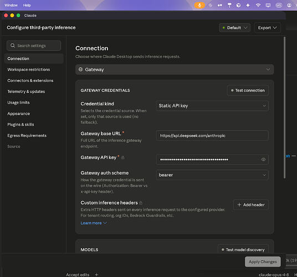Click the MODELS section title
297x277 pixels.
click(x=89, y=250)
